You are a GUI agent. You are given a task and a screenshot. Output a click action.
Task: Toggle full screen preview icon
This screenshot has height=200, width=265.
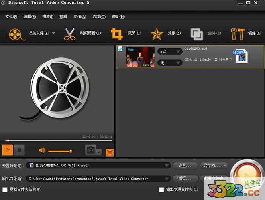110,152
